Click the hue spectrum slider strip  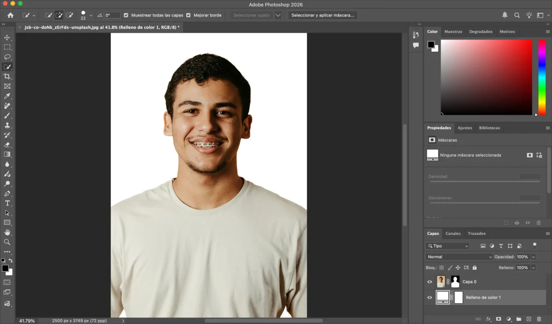point(542,77)
